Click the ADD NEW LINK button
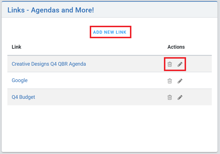Image resolution: width=220 pixels, height=154 pixels. coord(110,32)
